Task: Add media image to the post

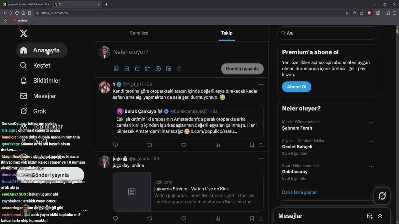Action: (x=116, y=69)
